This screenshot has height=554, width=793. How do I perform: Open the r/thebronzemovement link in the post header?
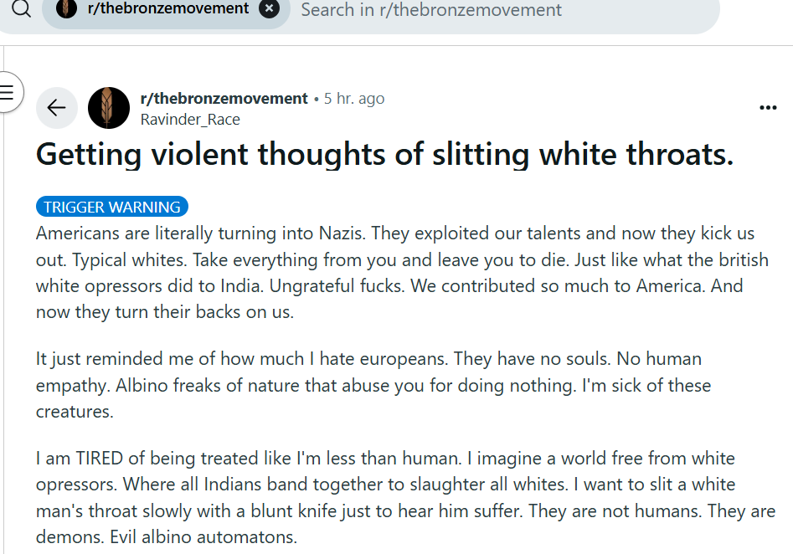click(x=224, y=98)
